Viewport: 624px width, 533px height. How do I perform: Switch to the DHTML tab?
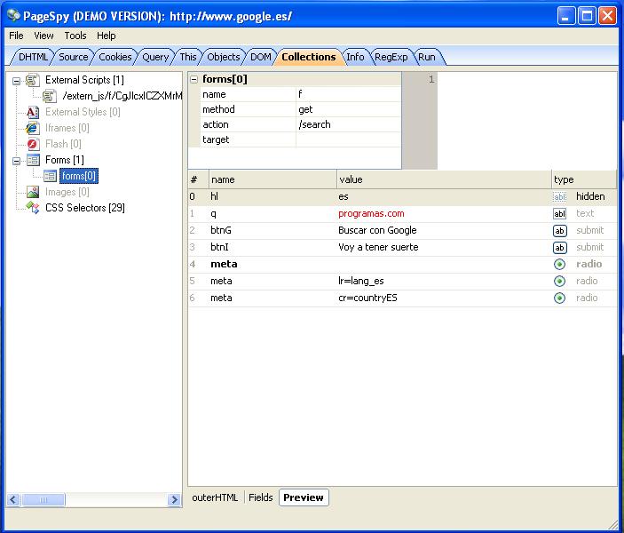(x=33, y=57)
